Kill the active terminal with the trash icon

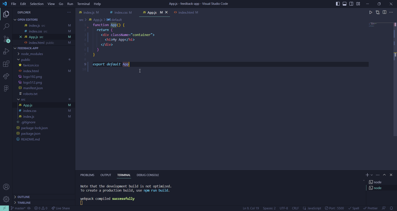click(391, 175)
